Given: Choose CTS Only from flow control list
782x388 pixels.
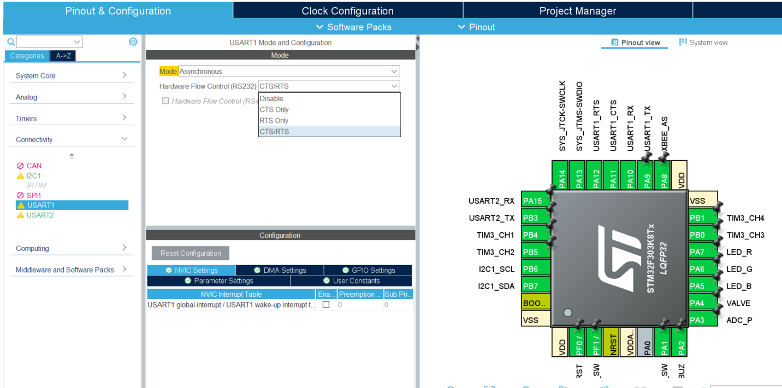Looking at the screenshot, I should pos(329,110).
